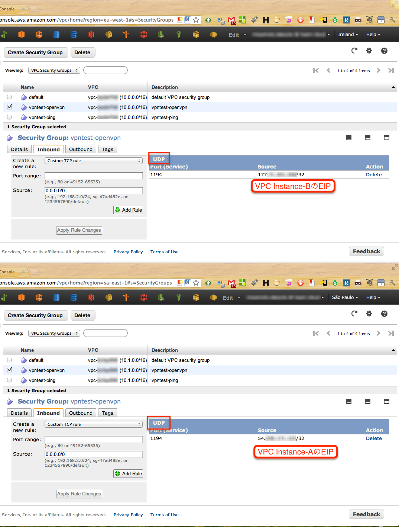Click the Gmail icon in the browser toolbar

click(x=231, y=20)
